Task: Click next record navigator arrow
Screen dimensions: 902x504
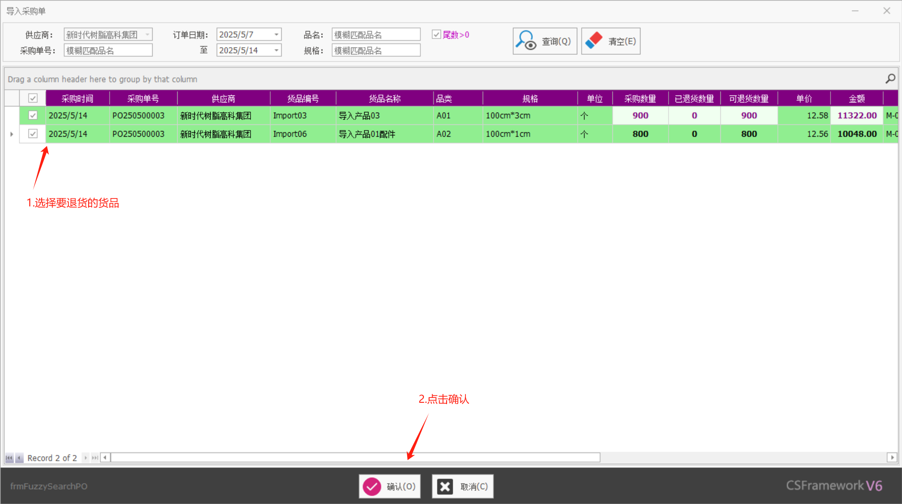Action: click(x=86, y=458)
